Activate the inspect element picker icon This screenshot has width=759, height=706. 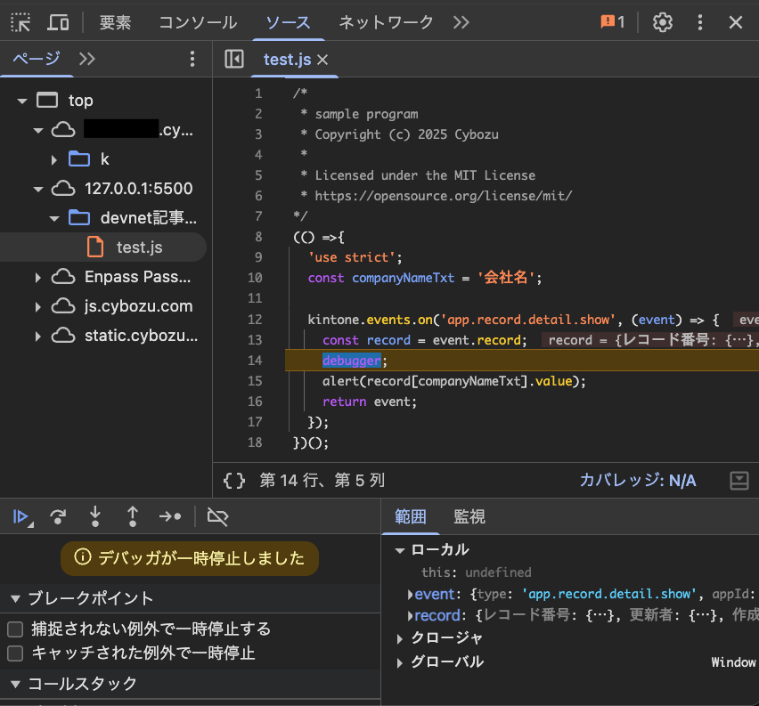tap(20, 22)
